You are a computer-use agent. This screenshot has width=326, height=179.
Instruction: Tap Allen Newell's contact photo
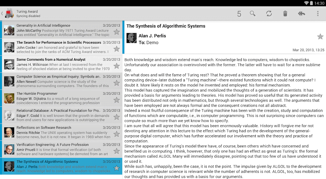[9, 82]
